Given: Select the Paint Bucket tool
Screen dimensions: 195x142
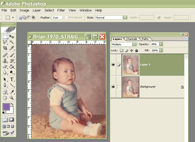Looking at the screenshot, I should click(12, 67).
